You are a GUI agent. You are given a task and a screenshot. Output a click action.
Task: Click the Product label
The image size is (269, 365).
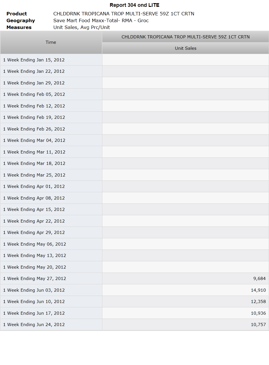tap(17, 14)
